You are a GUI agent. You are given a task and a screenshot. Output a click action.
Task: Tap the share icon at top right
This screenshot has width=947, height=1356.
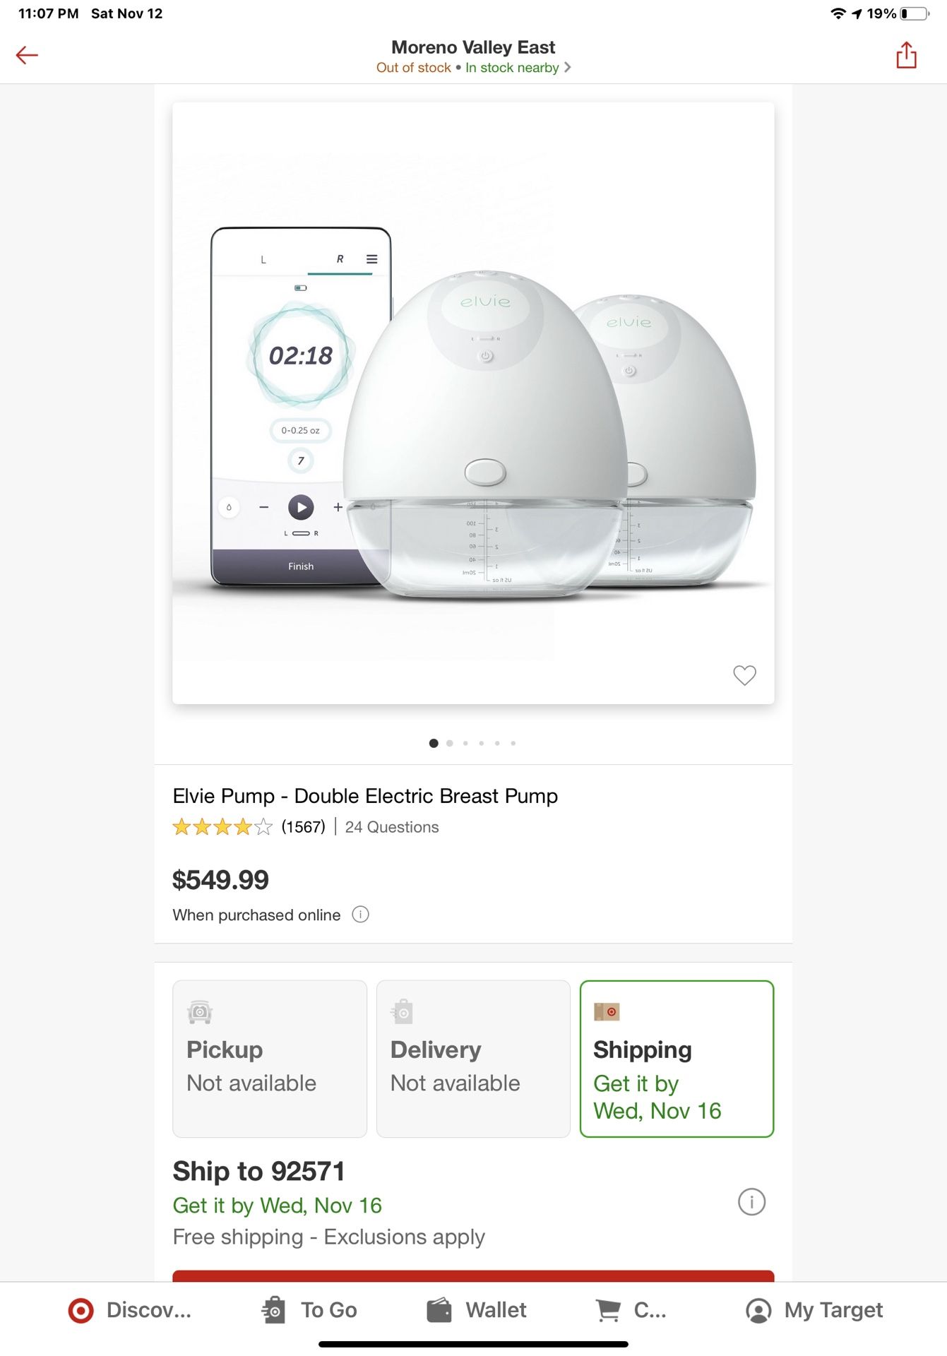click(x=905, y=54)
